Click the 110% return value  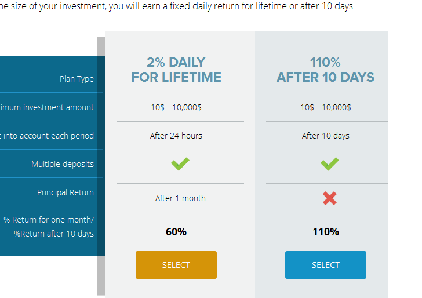326,232
